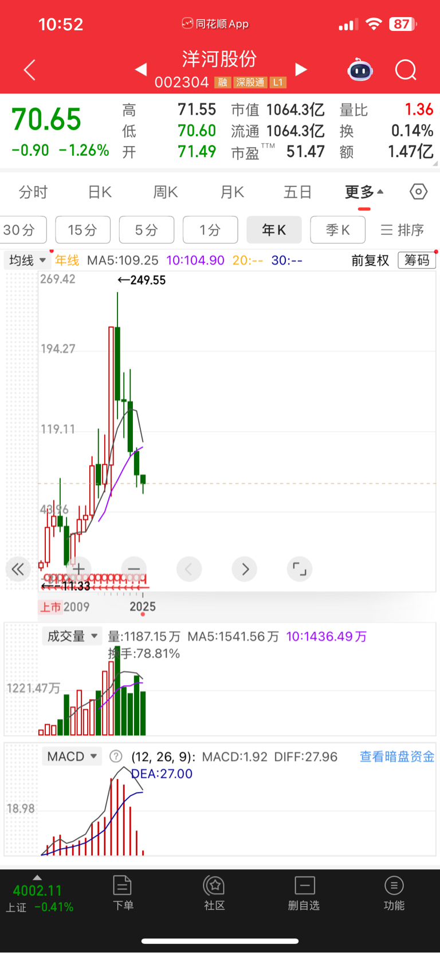Image resolution: width=440 pixels, height=953 pixels.
Task: Tap 删自选 remove from watchlist icon
Action: coord(304,893)
